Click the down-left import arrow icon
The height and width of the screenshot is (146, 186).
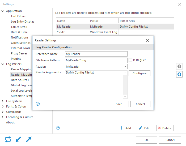(x=18, y=139)
